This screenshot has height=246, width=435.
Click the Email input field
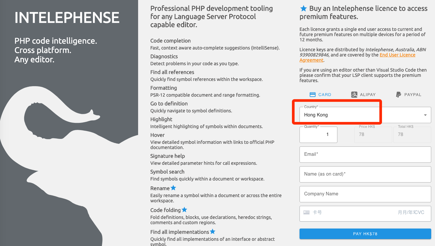(x=365, y=155)
